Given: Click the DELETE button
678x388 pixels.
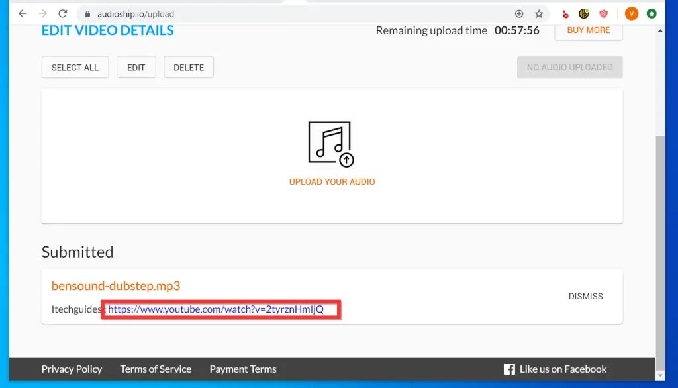Looking at the screenshot, I should pyautogui.click(x=189, y=68).
